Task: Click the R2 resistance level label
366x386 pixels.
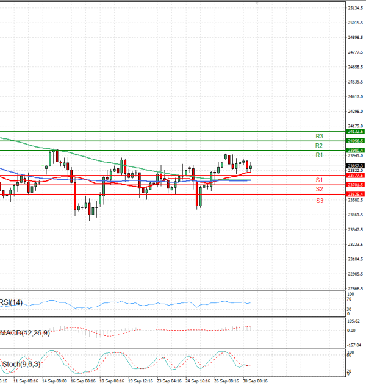Action: pos(319,146)
